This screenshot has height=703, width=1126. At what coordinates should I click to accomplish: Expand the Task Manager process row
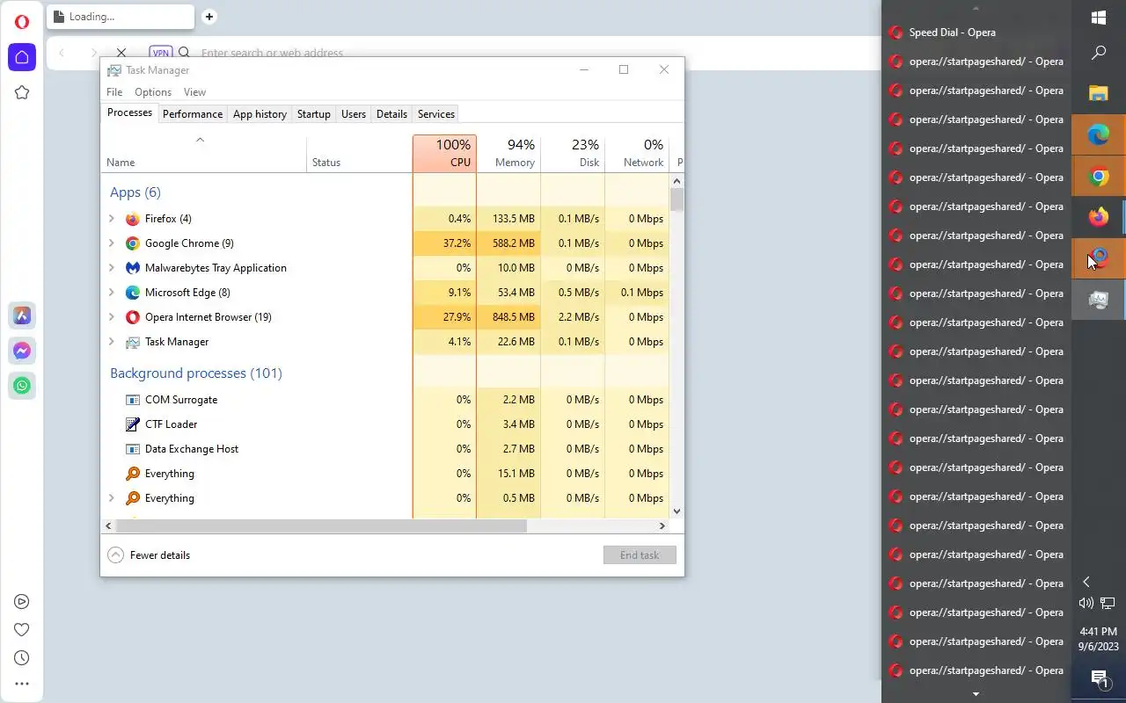[112, 342]
